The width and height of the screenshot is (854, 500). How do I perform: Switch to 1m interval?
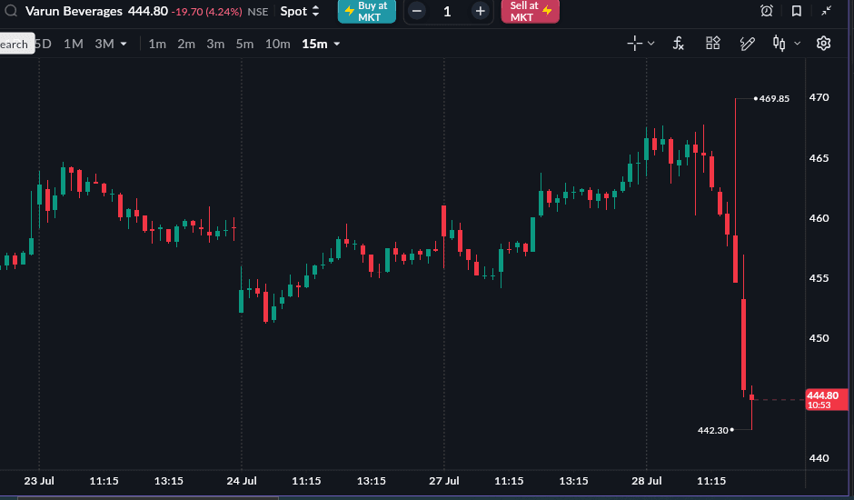[157, 44]
